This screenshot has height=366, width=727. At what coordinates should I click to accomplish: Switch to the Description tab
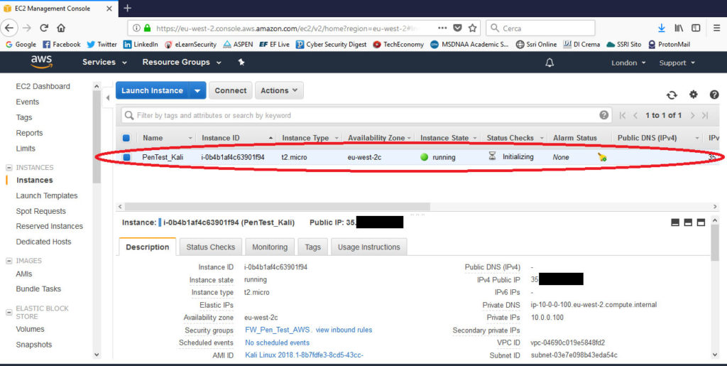[148, 247]
